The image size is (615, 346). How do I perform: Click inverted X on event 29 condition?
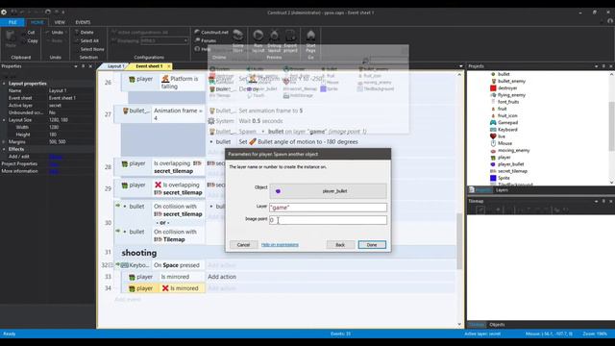pos(158,185)
